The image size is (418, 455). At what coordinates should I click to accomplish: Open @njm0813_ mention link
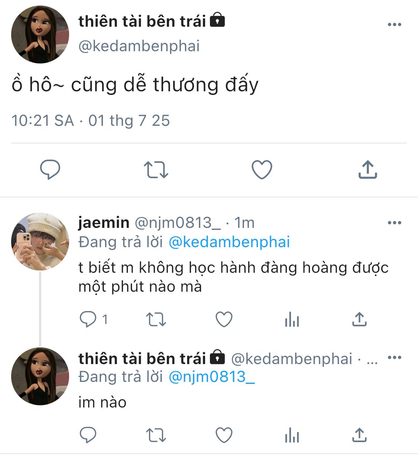click(212, 377)
